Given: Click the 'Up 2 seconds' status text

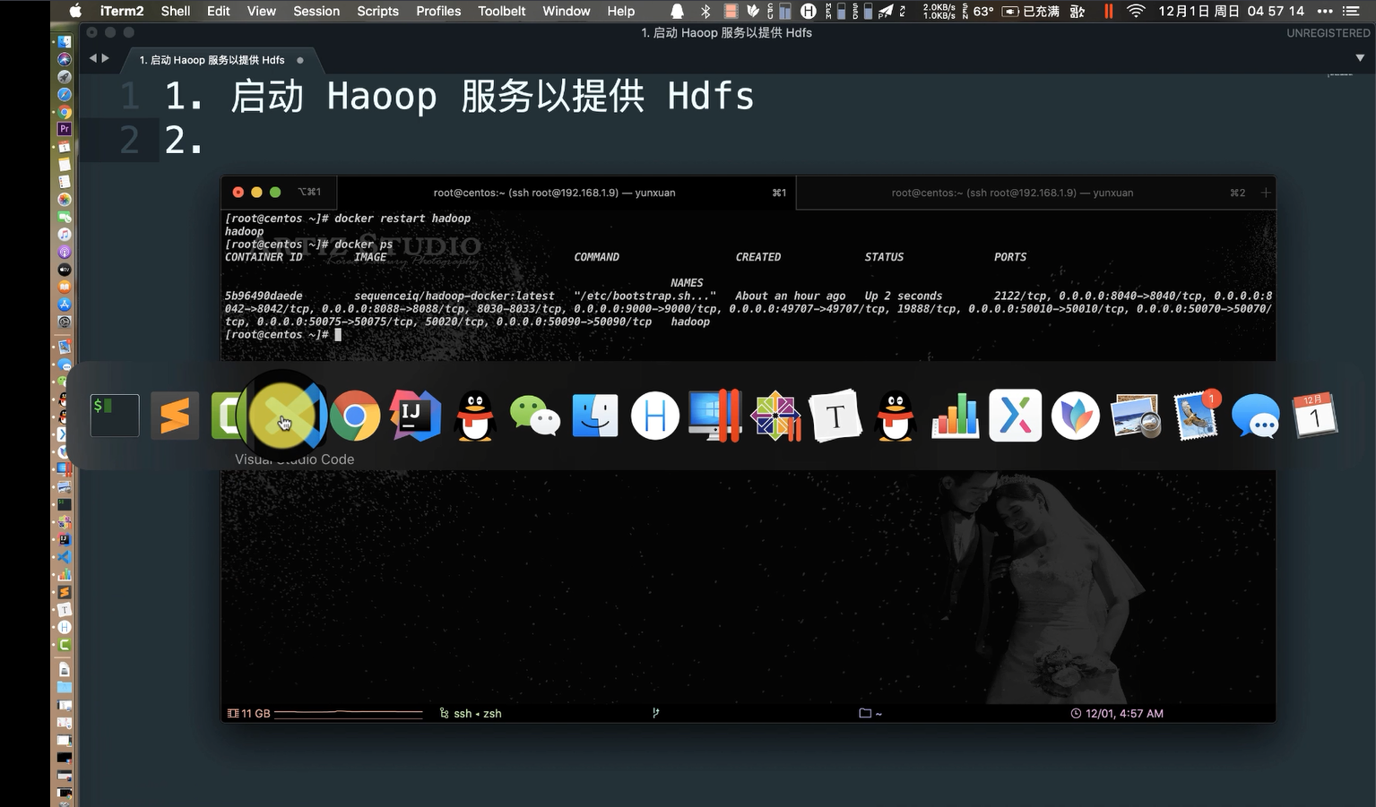Looking at the screenshot, I should point(904,296).
